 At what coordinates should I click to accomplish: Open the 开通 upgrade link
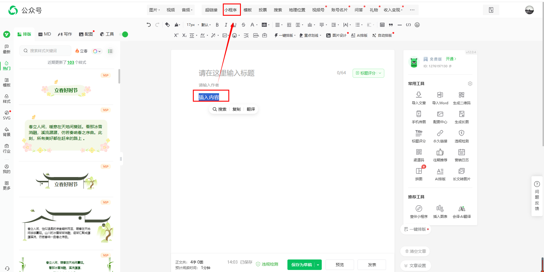(451, 59)
